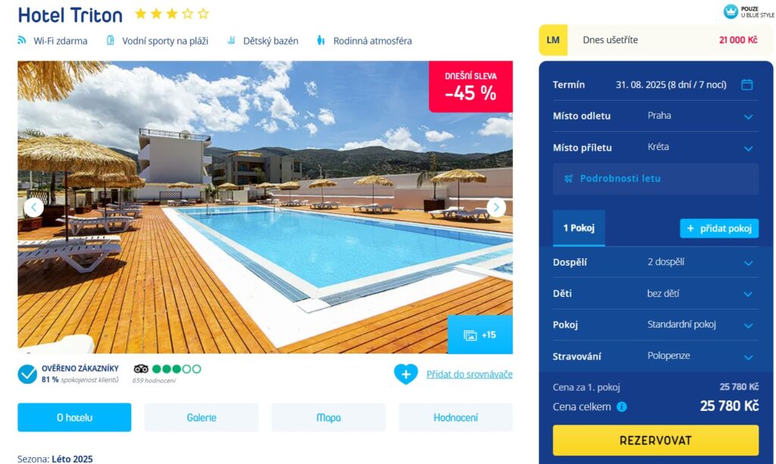Switch to the Galerie tab
This screenshot has height=464, width=776.
[x=202, y=418]
